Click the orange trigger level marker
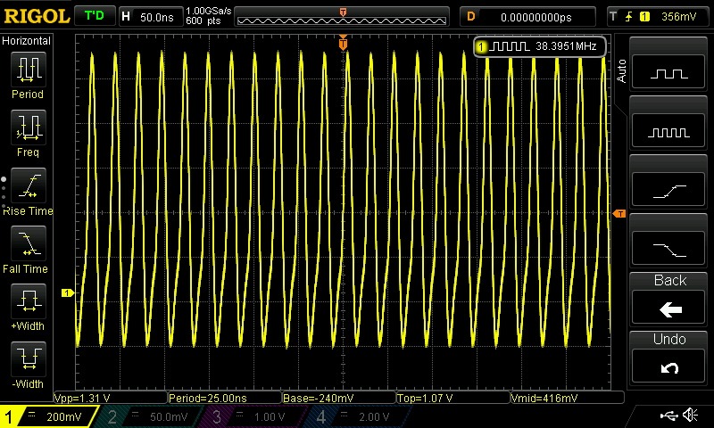 tap(619, 213)
